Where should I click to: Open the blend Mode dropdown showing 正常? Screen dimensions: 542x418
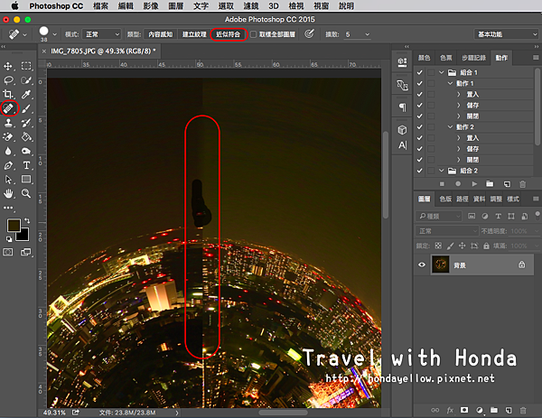click(x=101, y=34)
